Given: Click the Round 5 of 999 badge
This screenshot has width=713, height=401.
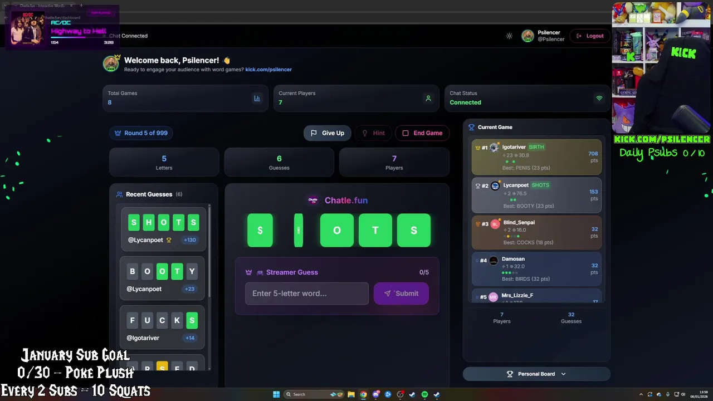Looking at the screenshot, I should coord(141,133).
